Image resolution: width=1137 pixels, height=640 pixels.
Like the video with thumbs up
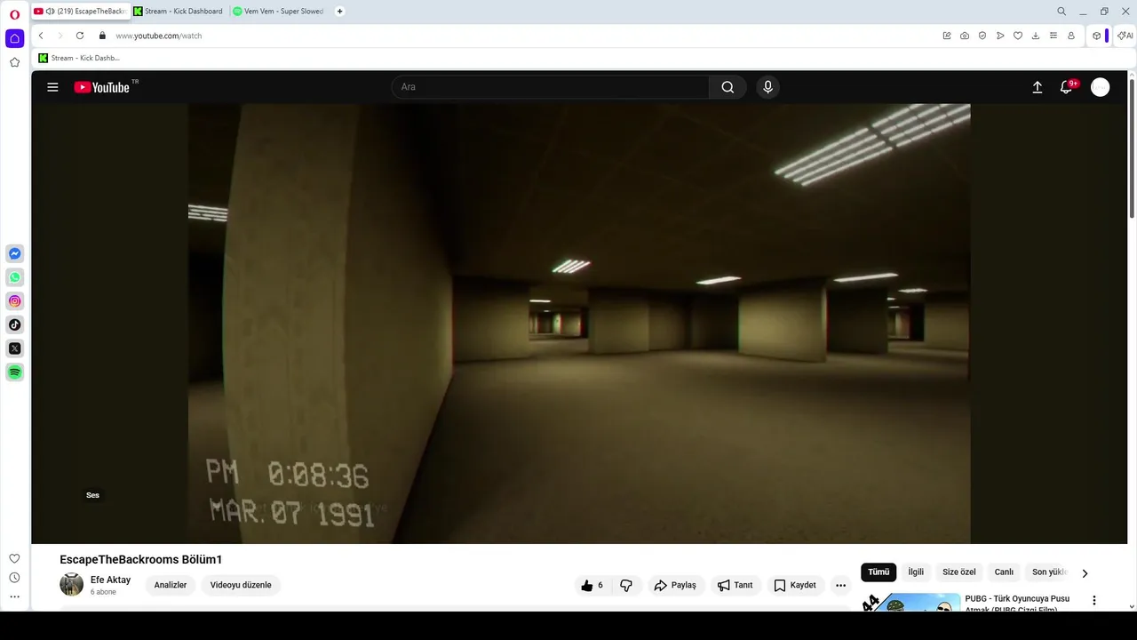click(x=592, y=585)
